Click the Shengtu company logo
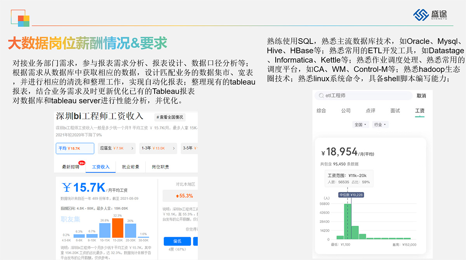Image resolution: width=466 pixels, height=260 pixels. (x=431, y=15)
